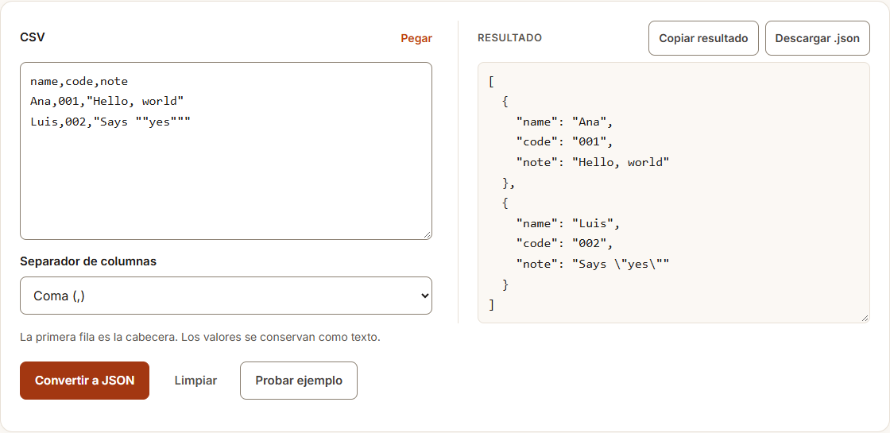Click the "name": "Luis" line in result
890x433 pixels.
click(x=568, y=223)
